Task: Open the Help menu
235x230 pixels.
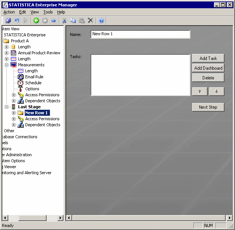Action: coord(61,12)
